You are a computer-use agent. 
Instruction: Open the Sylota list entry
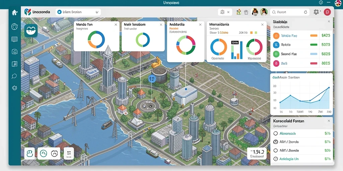(x=302, y=45)
